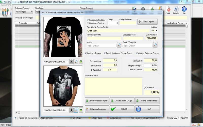Click help question mark in window title bar
This screenshot has width=203, height=127.
[181, 1]
